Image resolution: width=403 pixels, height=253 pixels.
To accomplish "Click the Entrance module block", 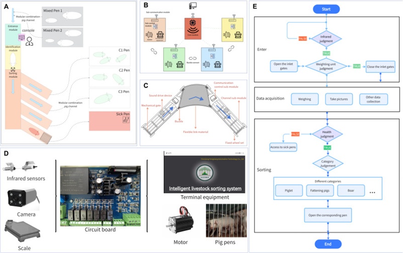I will click(x=13, y=35).
